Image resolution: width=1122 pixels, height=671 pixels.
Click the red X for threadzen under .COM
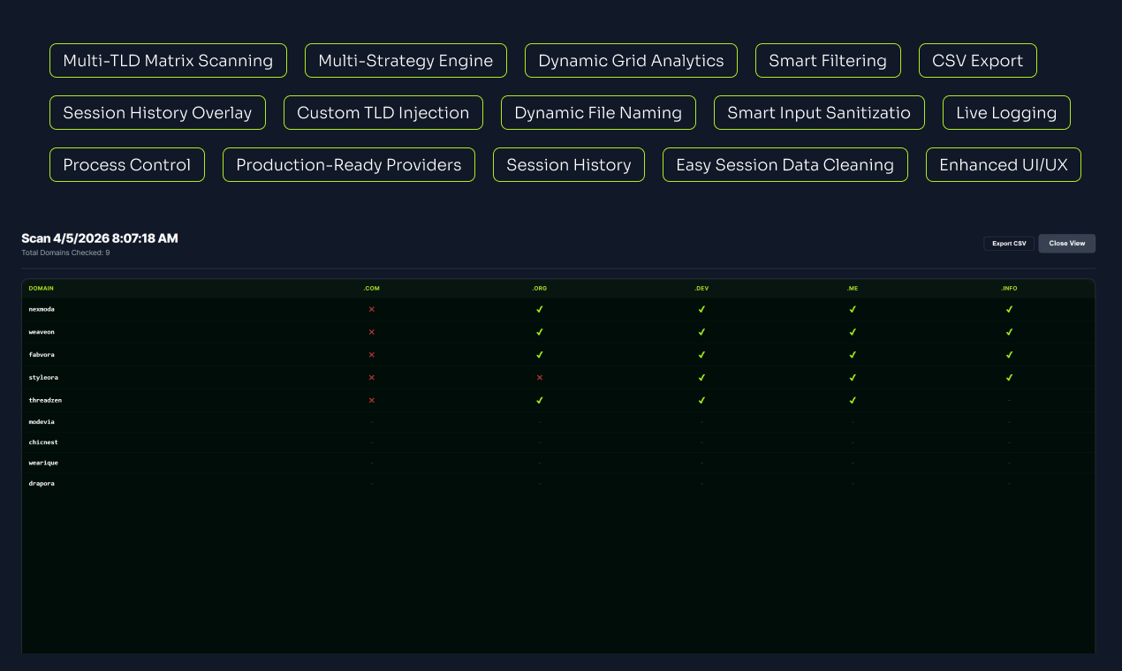click(371, 400)
